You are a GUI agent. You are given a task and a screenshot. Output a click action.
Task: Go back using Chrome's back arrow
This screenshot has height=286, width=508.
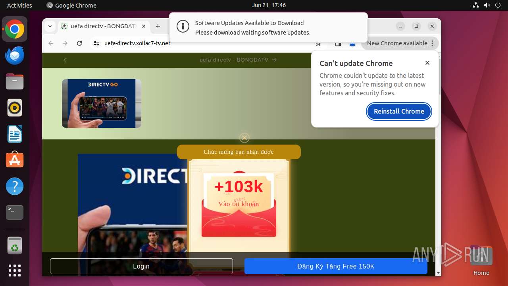click(x=51, y=43)
